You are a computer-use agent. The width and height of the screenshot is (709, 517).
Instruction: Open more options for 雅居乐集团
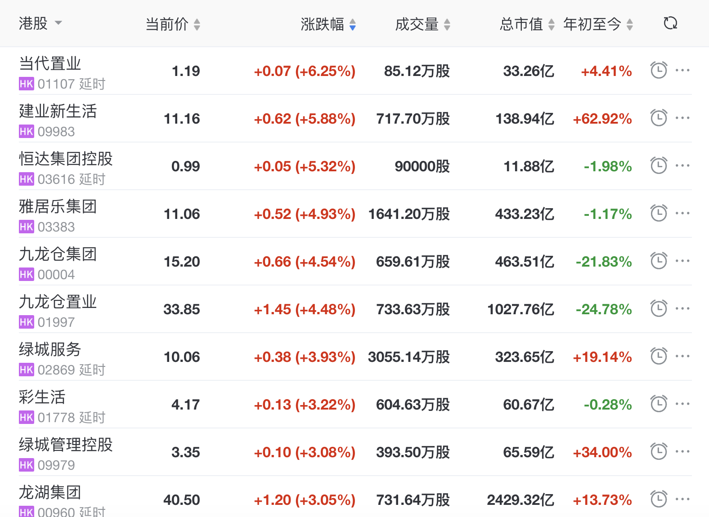(682, 214)
